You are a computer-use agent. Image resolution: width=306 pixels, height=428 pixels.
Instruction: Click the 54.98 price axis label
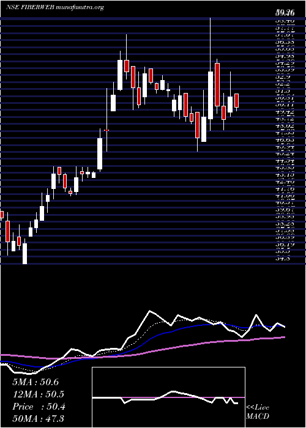285,56
